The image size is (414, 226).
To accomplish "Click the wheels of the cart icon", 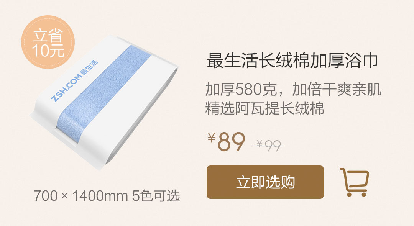I will pos(356,194).
